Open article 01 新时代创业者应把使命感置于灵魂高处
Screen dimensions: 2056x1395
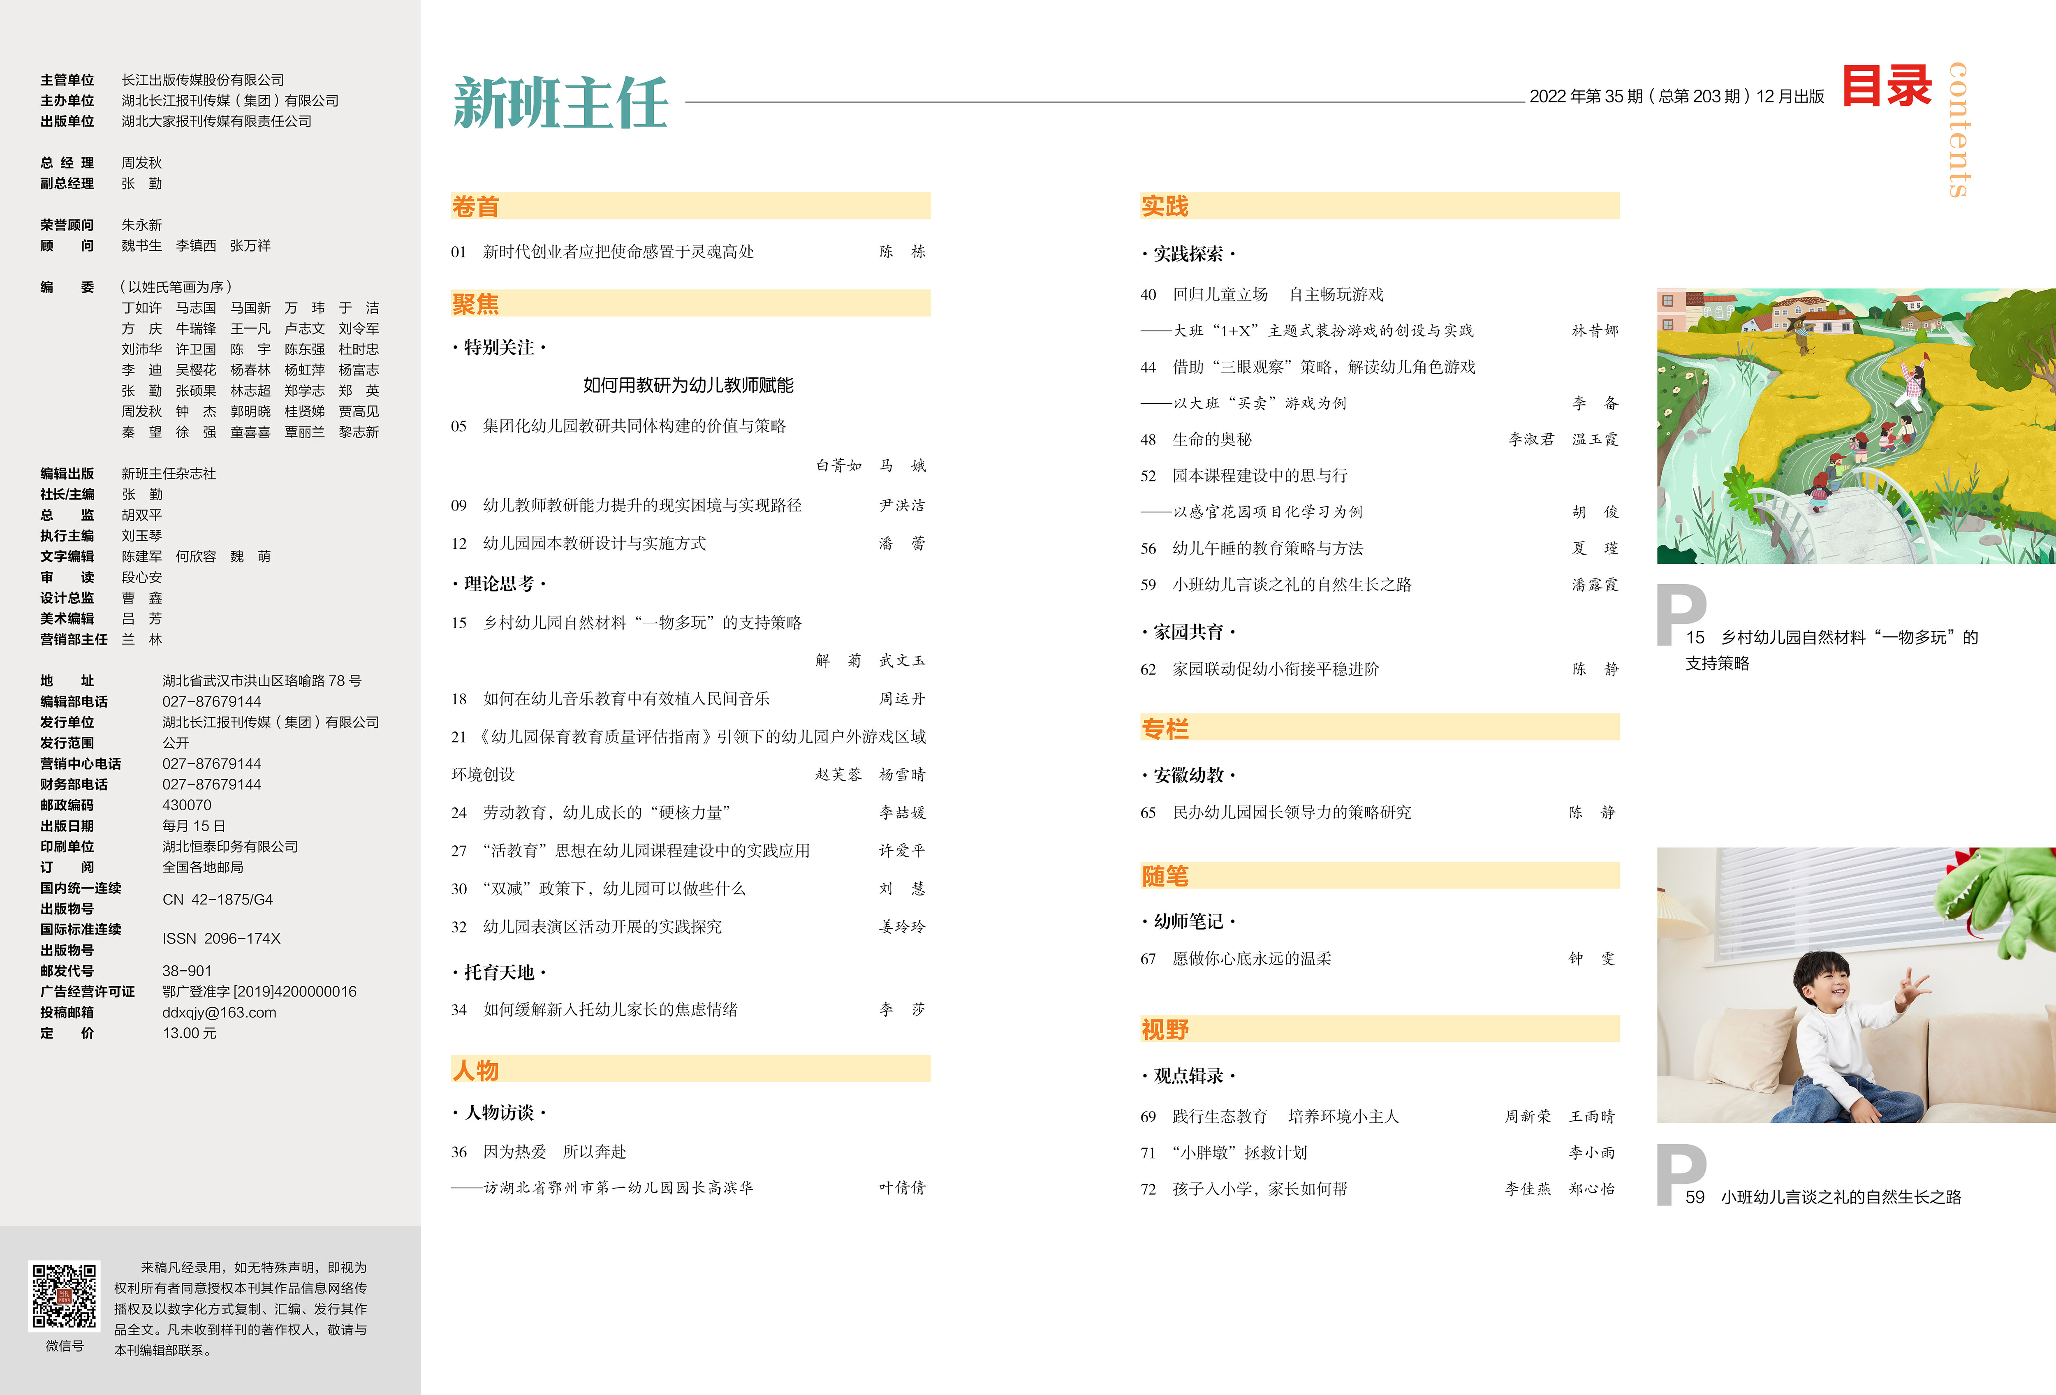point(618,252)
